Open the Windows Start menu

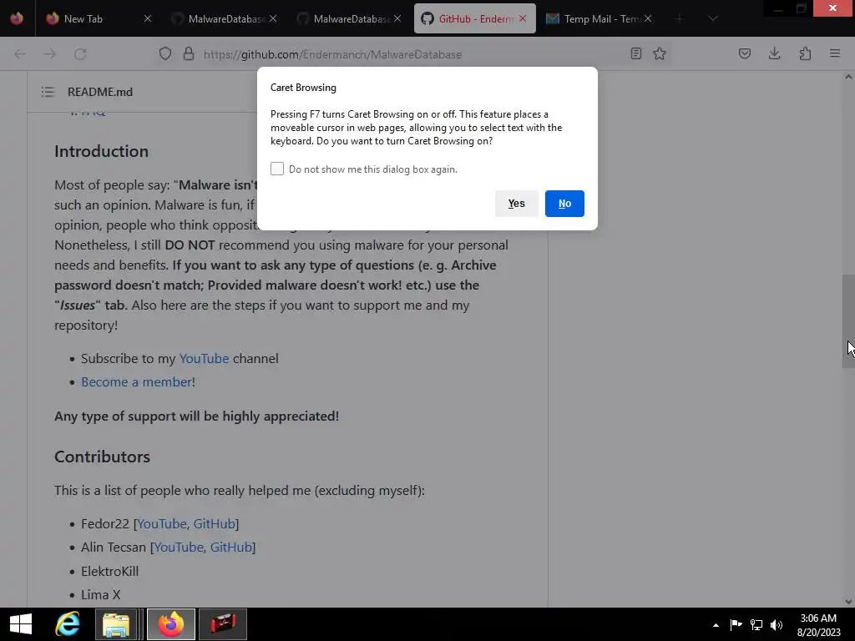21,624
